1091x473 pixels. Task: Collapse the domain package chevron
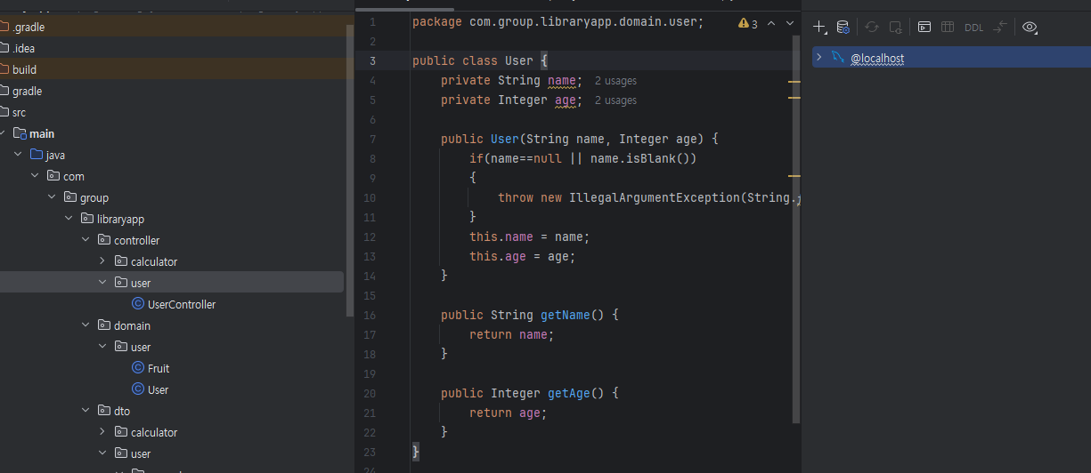pos(86,325)
